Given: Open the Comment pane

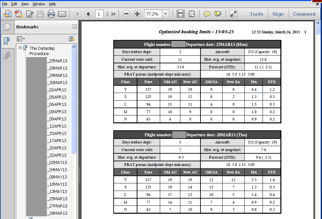Looking at the screenshot, I should tap(304, 14).
